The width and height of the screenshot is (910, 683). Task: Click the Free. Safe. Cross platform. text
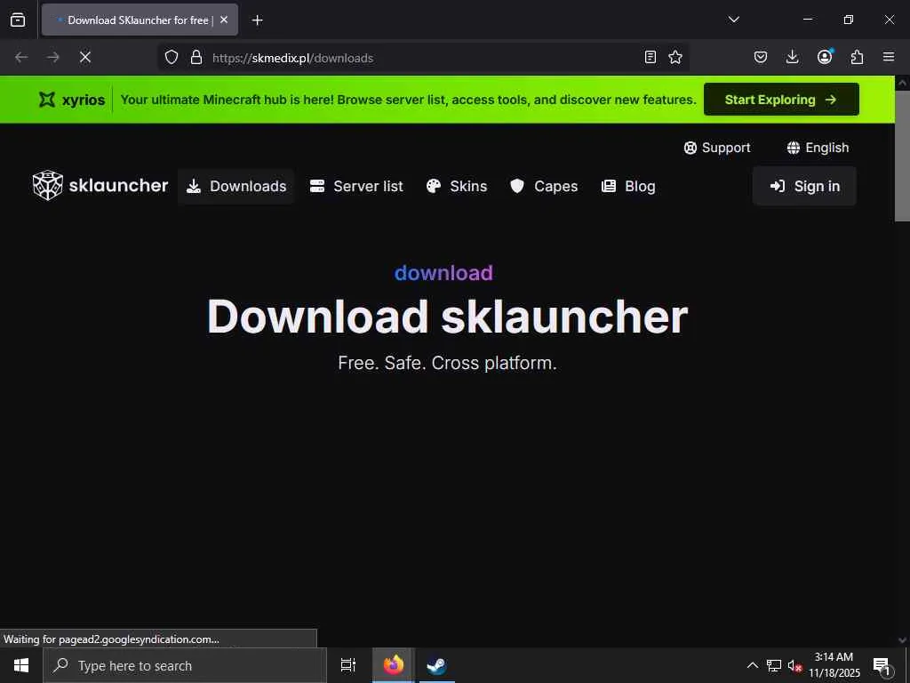click(447, 363)
